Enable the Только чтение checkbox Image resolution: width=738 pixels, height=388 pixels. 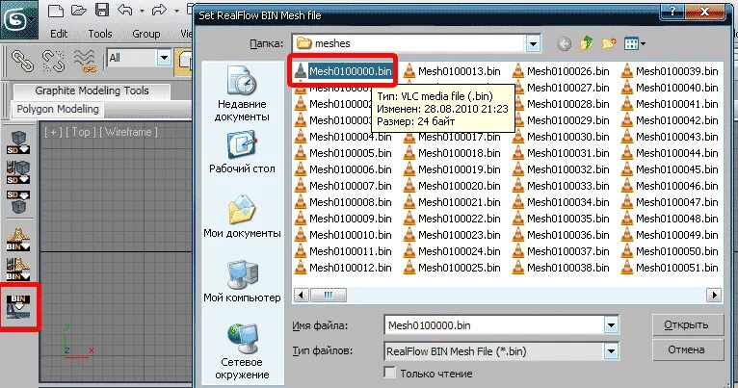pos(389,373)
